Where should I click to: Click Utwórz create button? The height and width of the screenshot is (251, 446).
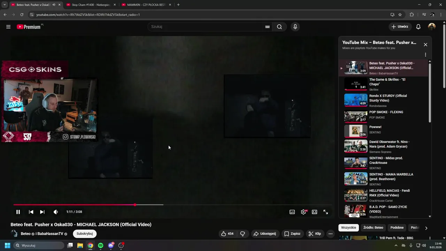(x=400, y=27)
